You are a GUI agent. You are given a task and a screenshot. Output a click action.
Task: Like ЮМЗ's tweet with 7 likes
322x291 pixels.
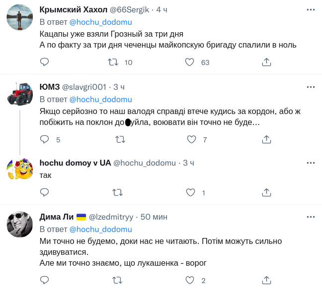(192, 139)
